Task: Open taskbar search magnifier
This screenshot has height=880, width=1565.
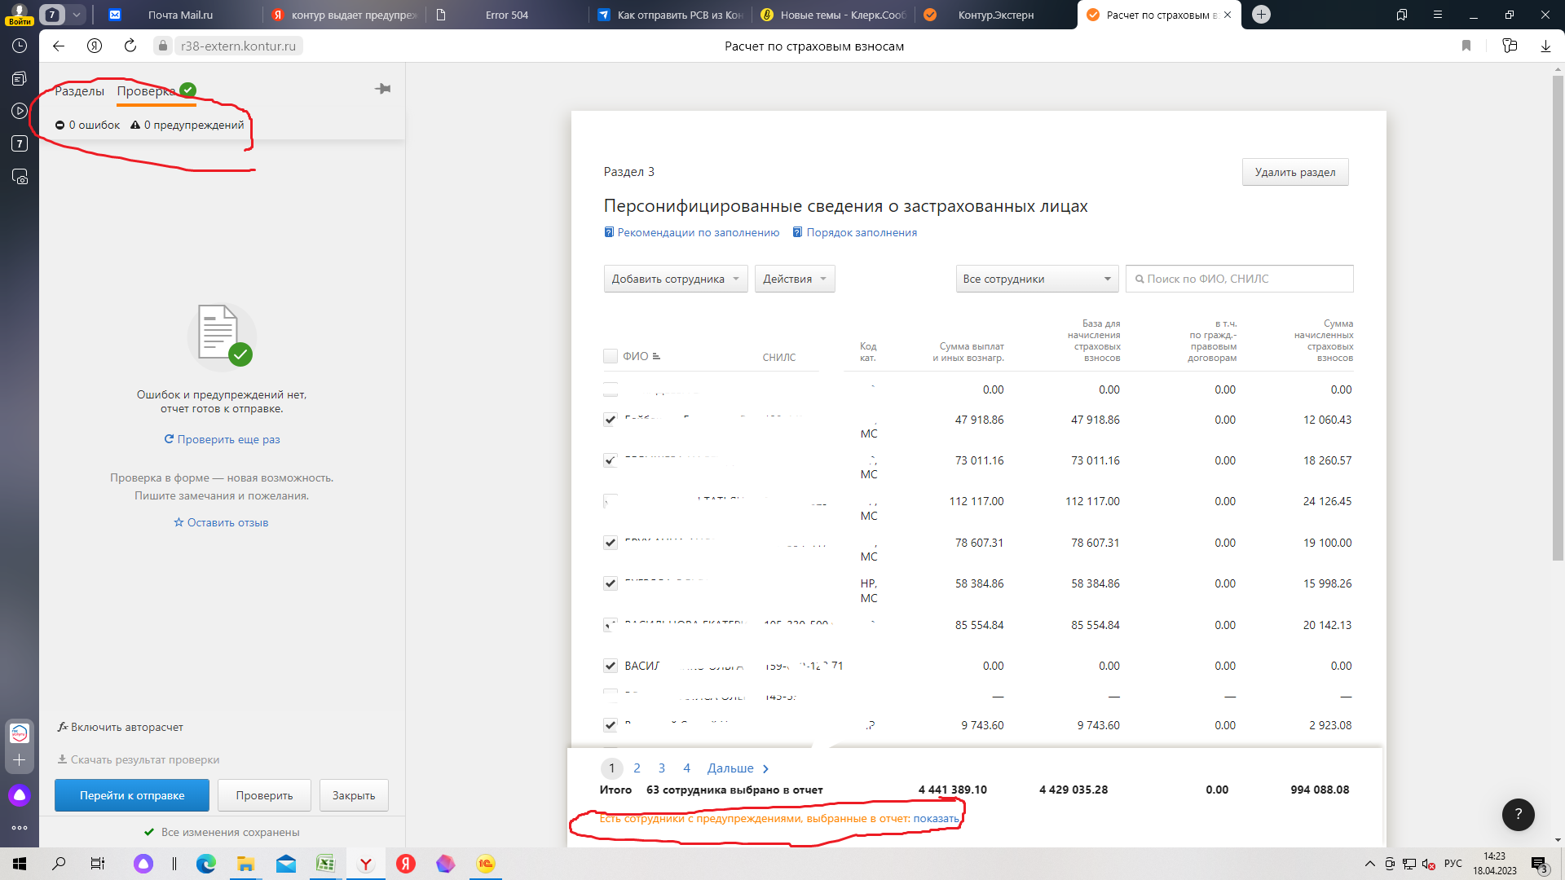Action: coord(59,864)
